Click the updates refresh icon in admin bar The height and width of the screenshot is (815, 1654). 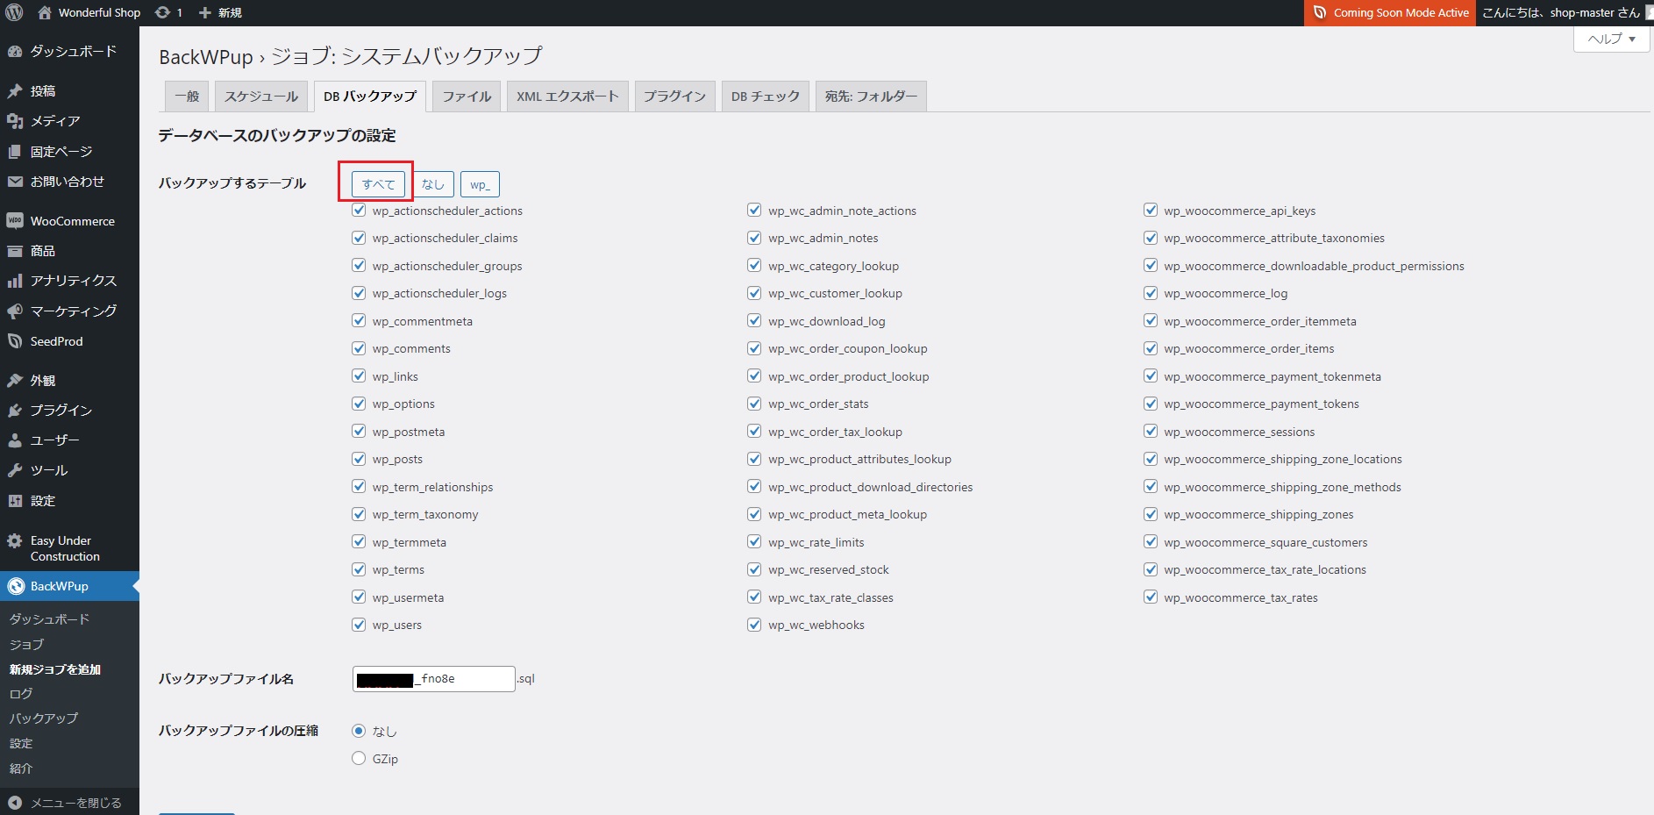[x=162, y=12]
